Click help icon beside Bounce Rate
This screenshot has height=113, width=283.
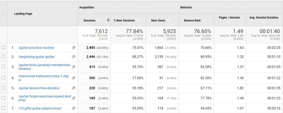coord(204,20)
